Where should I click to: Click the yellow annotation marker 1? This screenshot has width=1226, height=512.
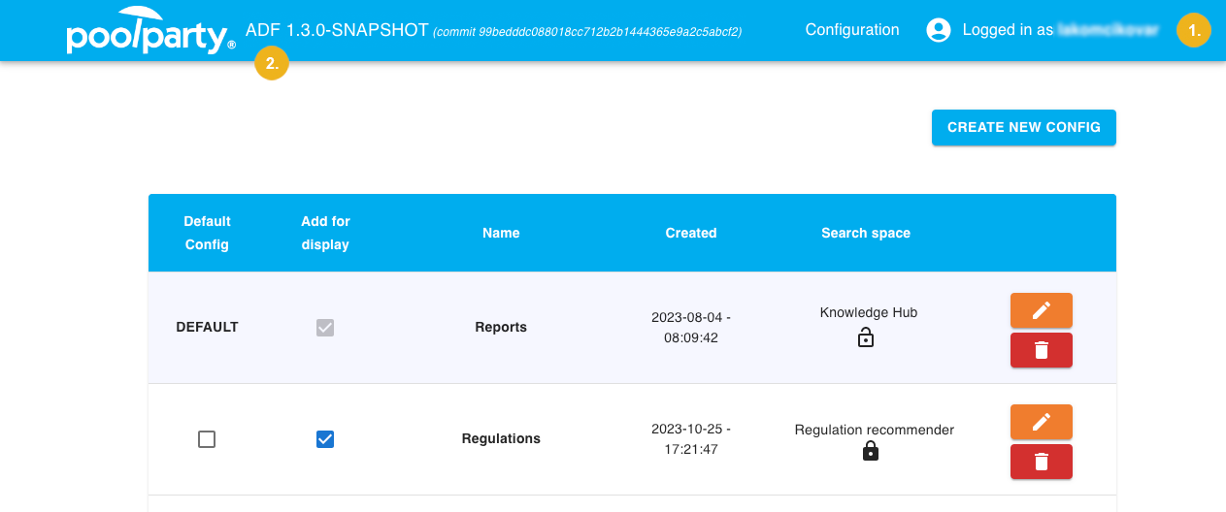click(1194, 30)
